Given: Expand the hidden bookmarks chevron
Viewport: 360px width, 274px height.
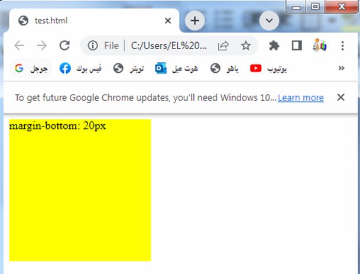Looking at the screenshot, I should (x=341, y=68).
